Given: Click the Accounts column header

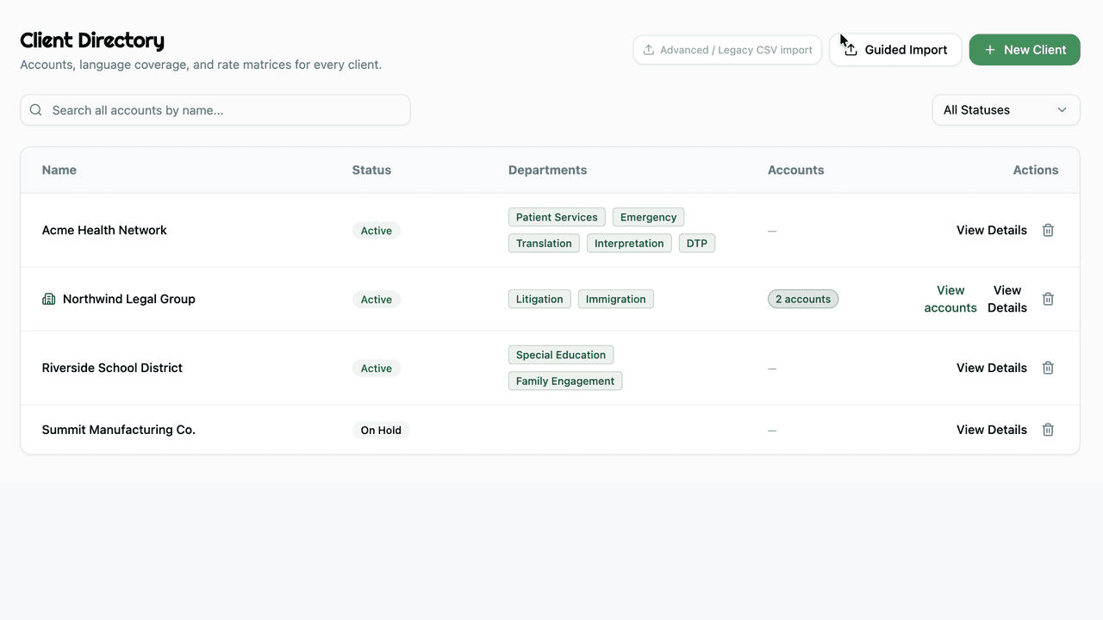Looking at the screenshot, I should coord(795,170).
